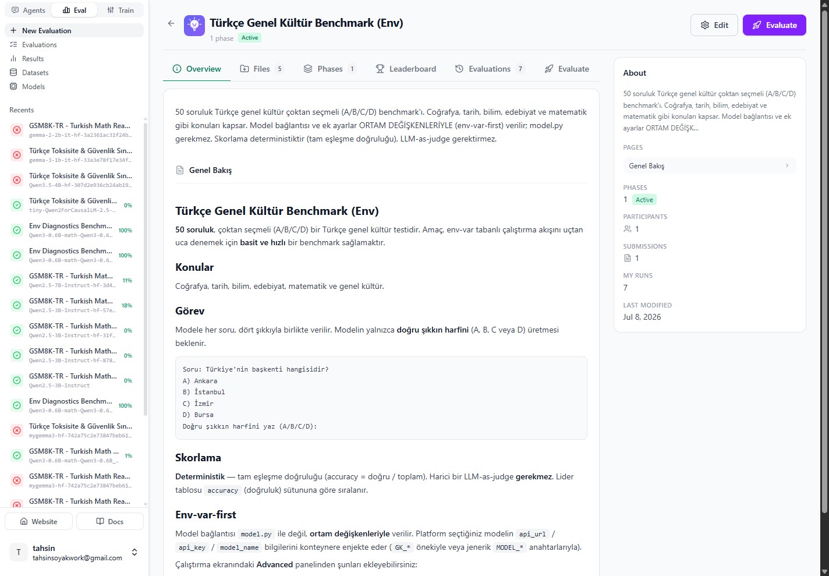Open Datasets in the sidebar
The image size is (829, 576).
(x=74, y=72)
